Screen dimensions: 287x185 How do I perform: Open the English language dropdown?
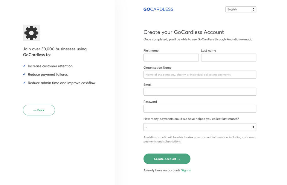point(241,9)
